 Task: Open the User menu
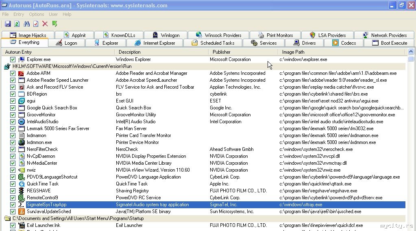click(x=53, y=14)
